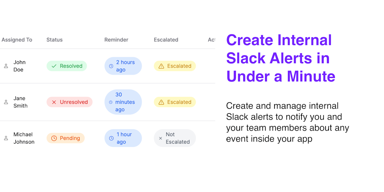Screen dimensions: 384x192
Task: Click the checkmark icon in Resolved badge
Action: click(x=54, y=66)
